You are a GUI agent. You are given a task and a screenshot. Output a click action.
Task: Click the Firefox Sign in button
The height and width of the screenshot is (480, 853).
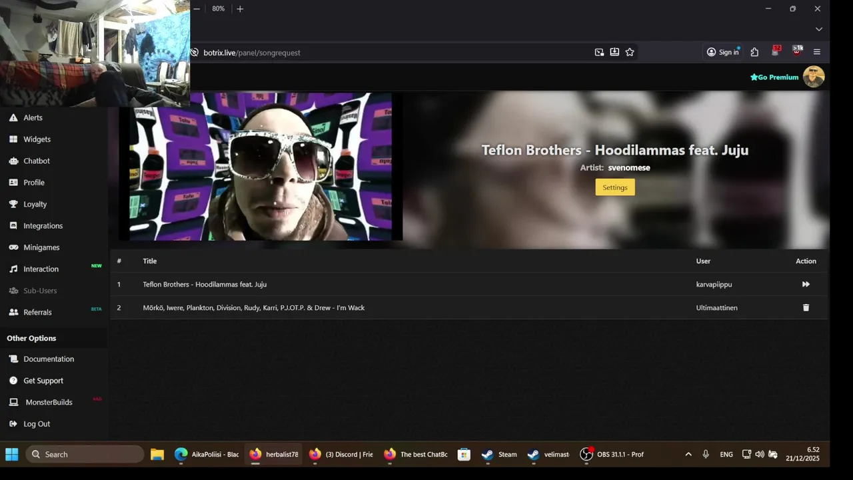pos(723,52)
